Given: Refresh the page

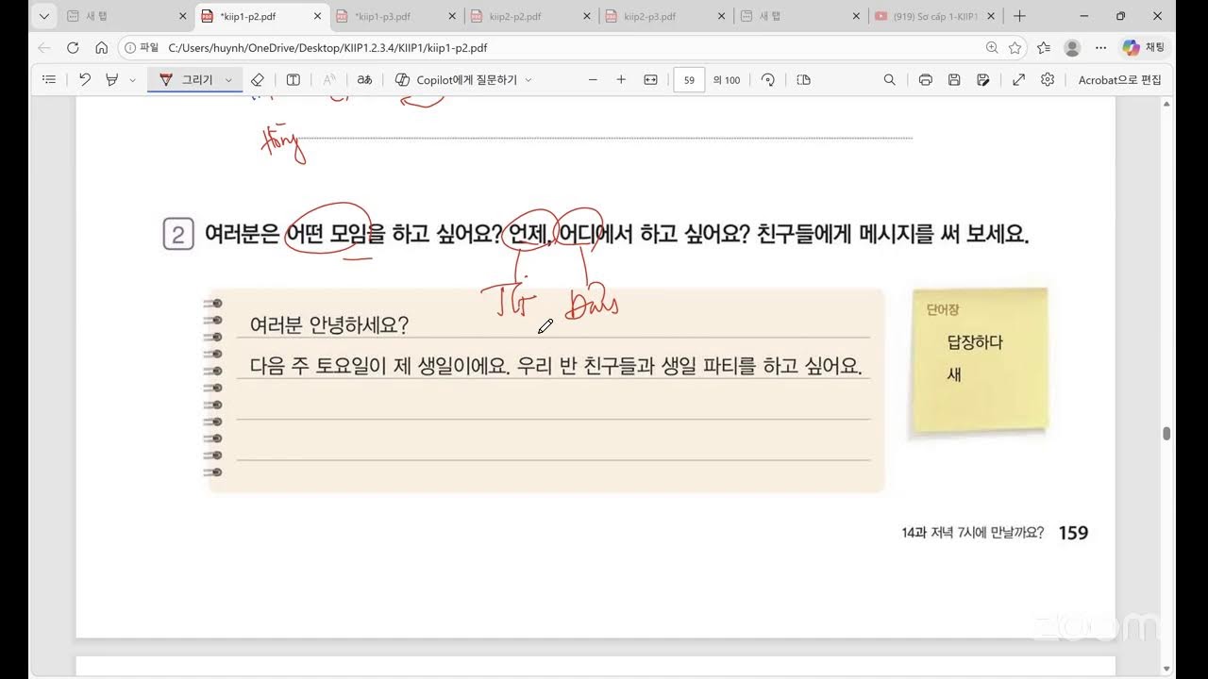Looking at the screenshot, I should (x=73, y=47).
